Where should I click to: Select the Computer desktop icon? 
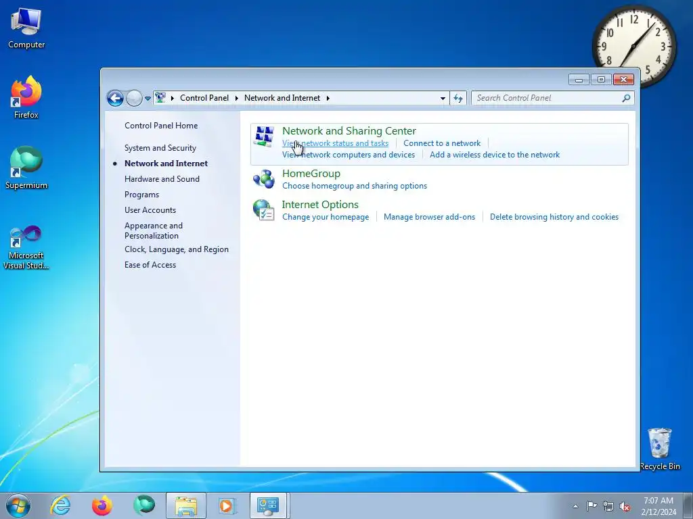pyautogui.click(x=26, y=28)
